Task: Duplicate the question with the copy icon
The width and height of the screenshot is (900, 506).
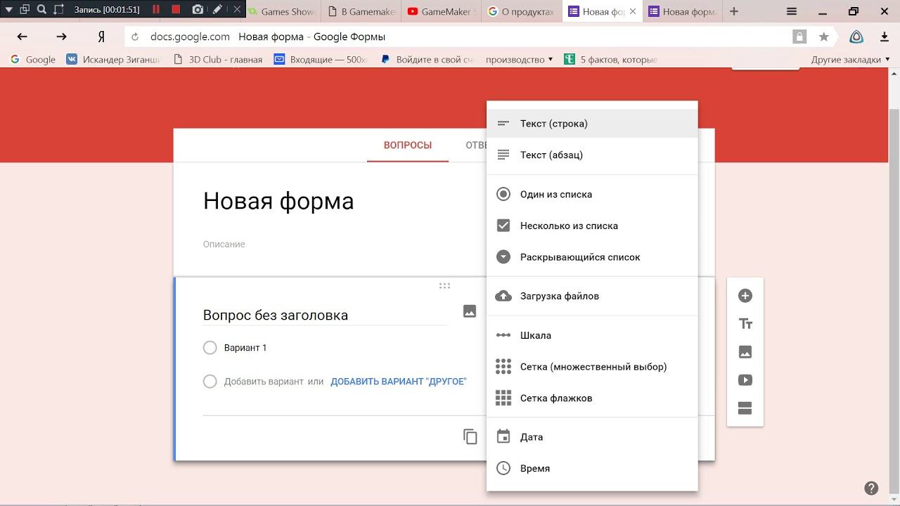Action: [x=470, y=436]
